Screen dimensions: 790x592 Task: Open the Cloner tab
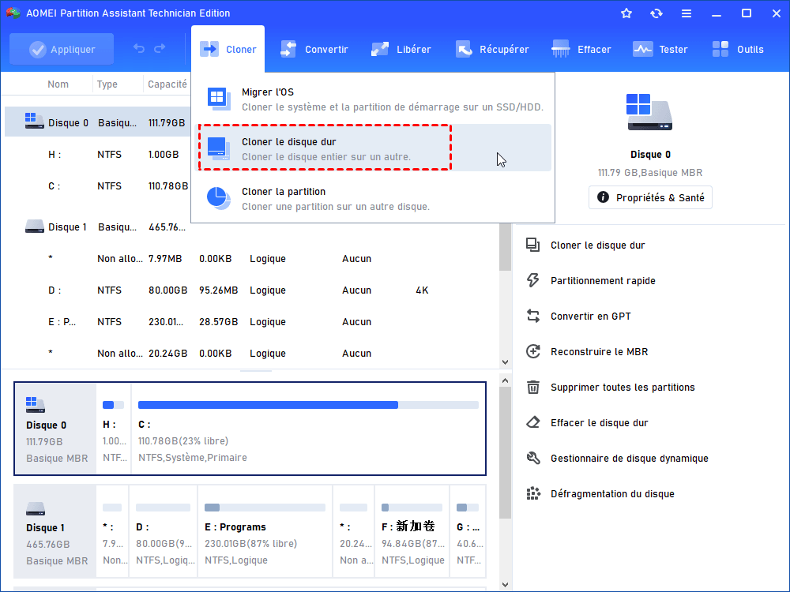[228, 49]
